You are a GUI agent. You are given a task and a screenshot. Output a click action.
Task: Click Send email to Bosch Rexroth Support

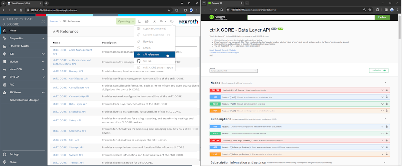(224, 53)
